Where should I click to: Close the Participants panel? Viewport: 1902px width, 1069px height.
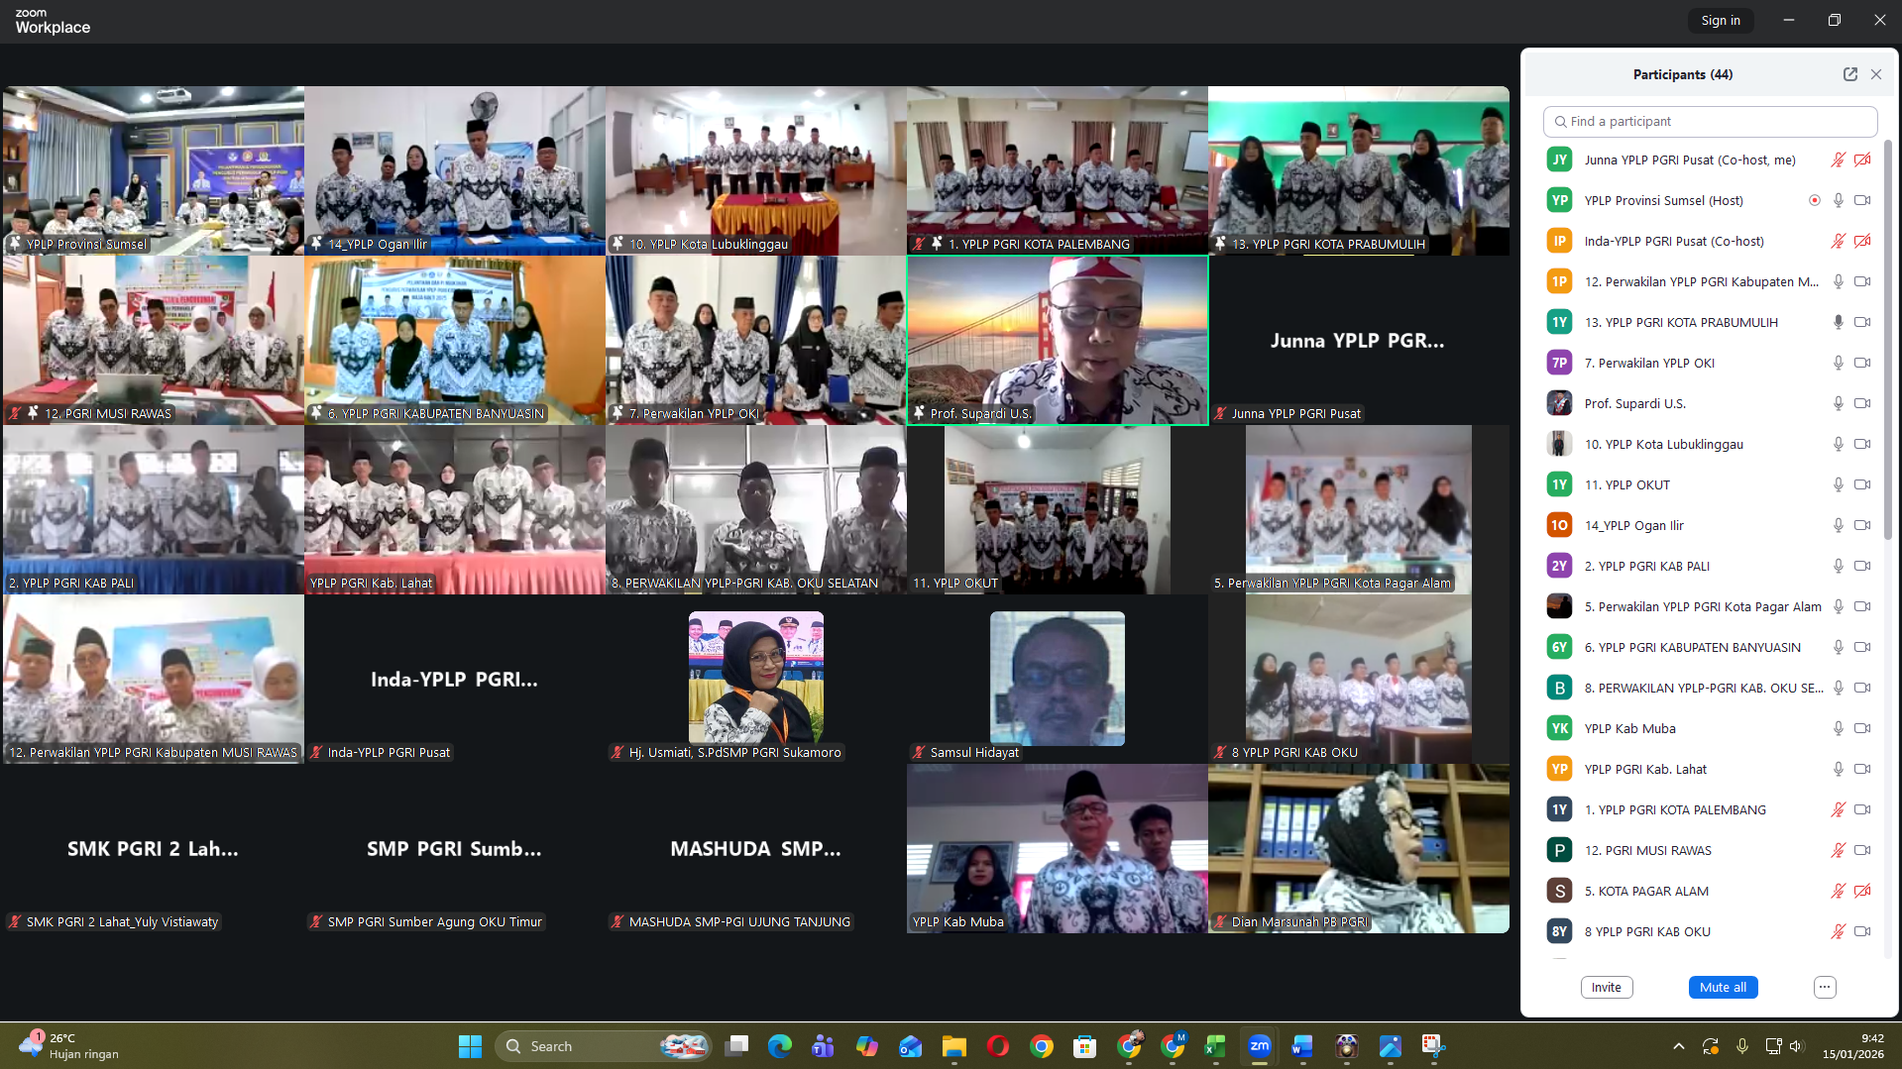click(1876, 74)
